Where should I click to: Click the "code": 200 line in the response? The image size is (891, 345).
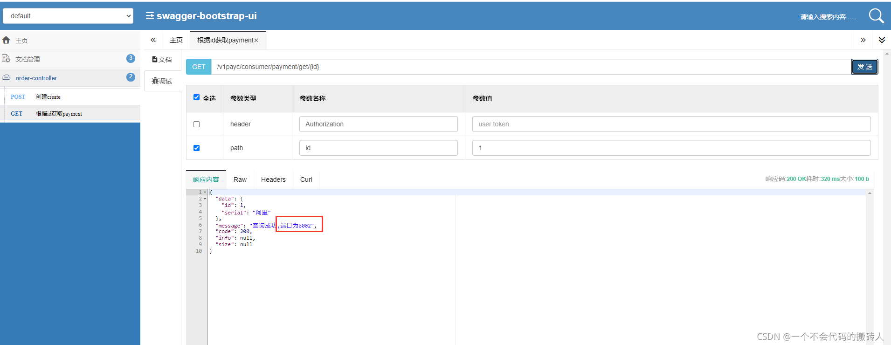(234, 231)
